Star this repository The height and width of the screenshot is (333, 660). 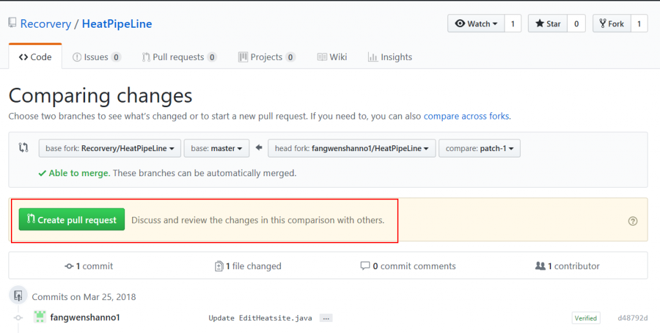click(548, 24)
